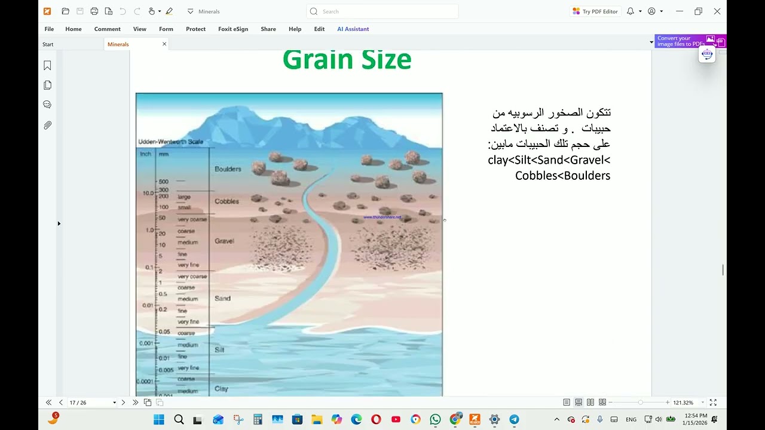
Task: Click the create-from-clipboard page icon
Action: point(108,11)
